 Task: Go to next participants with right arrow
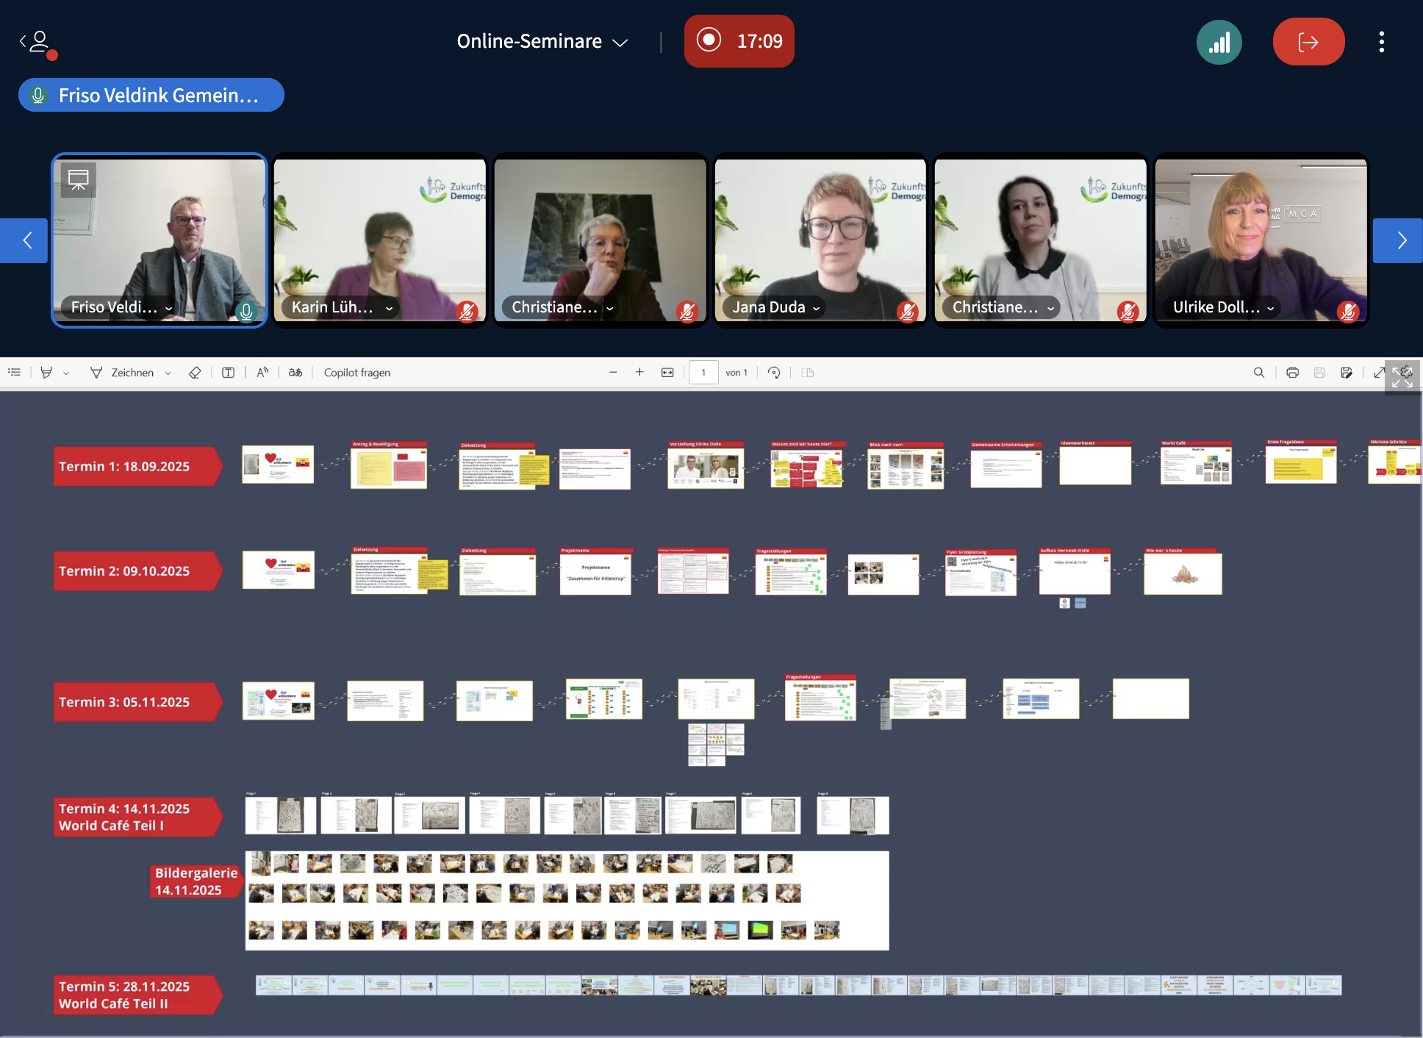[x=1399, y=240]
